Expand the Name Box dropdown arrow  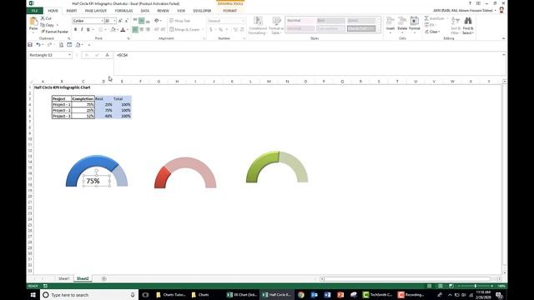[x=69, y=55]
